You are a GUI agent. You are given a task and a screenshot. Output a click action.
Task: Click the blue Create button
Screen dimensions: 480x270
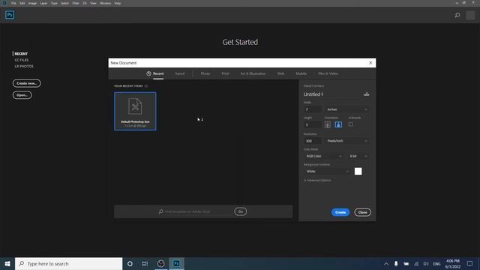pyautogui.click(x=340, y=212)
